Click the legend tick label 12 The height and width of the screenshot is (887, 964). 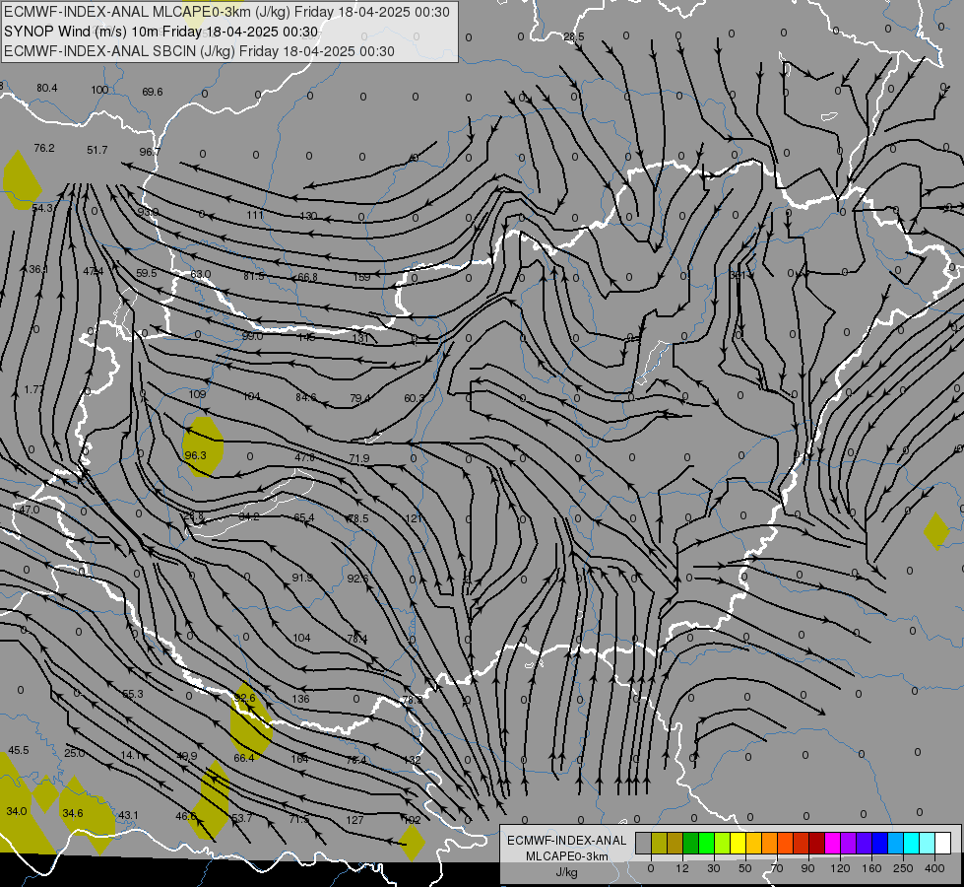[681, 868]
